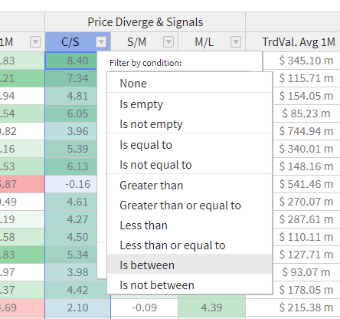Image resolution: width=340 pixels, height=319 pixels.
Task: Select the C/S cell showing 5.34
Action: [71, 255]
